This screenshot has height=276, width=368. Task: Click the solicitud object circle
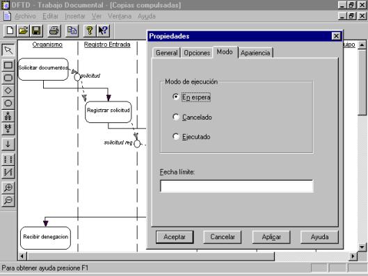(77, 76)
